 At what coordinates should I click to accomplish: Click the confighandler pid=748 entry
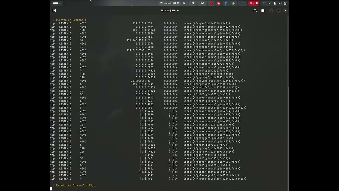213,30
